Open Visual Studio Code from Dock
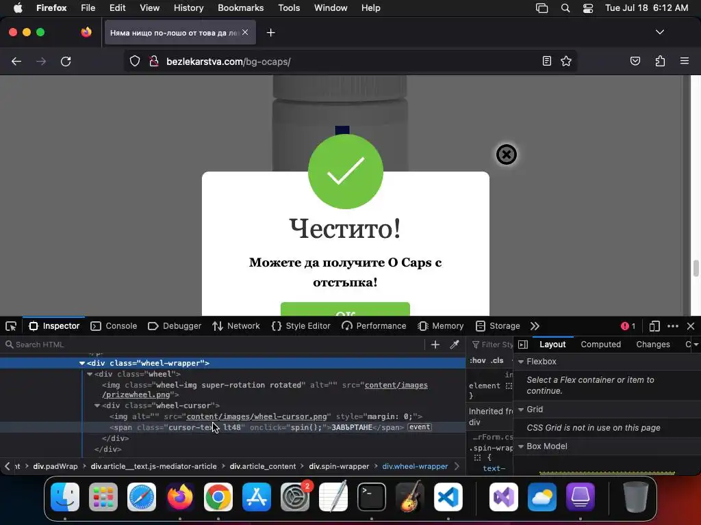Screen dimensions: 701x525 tap(448, 496)
